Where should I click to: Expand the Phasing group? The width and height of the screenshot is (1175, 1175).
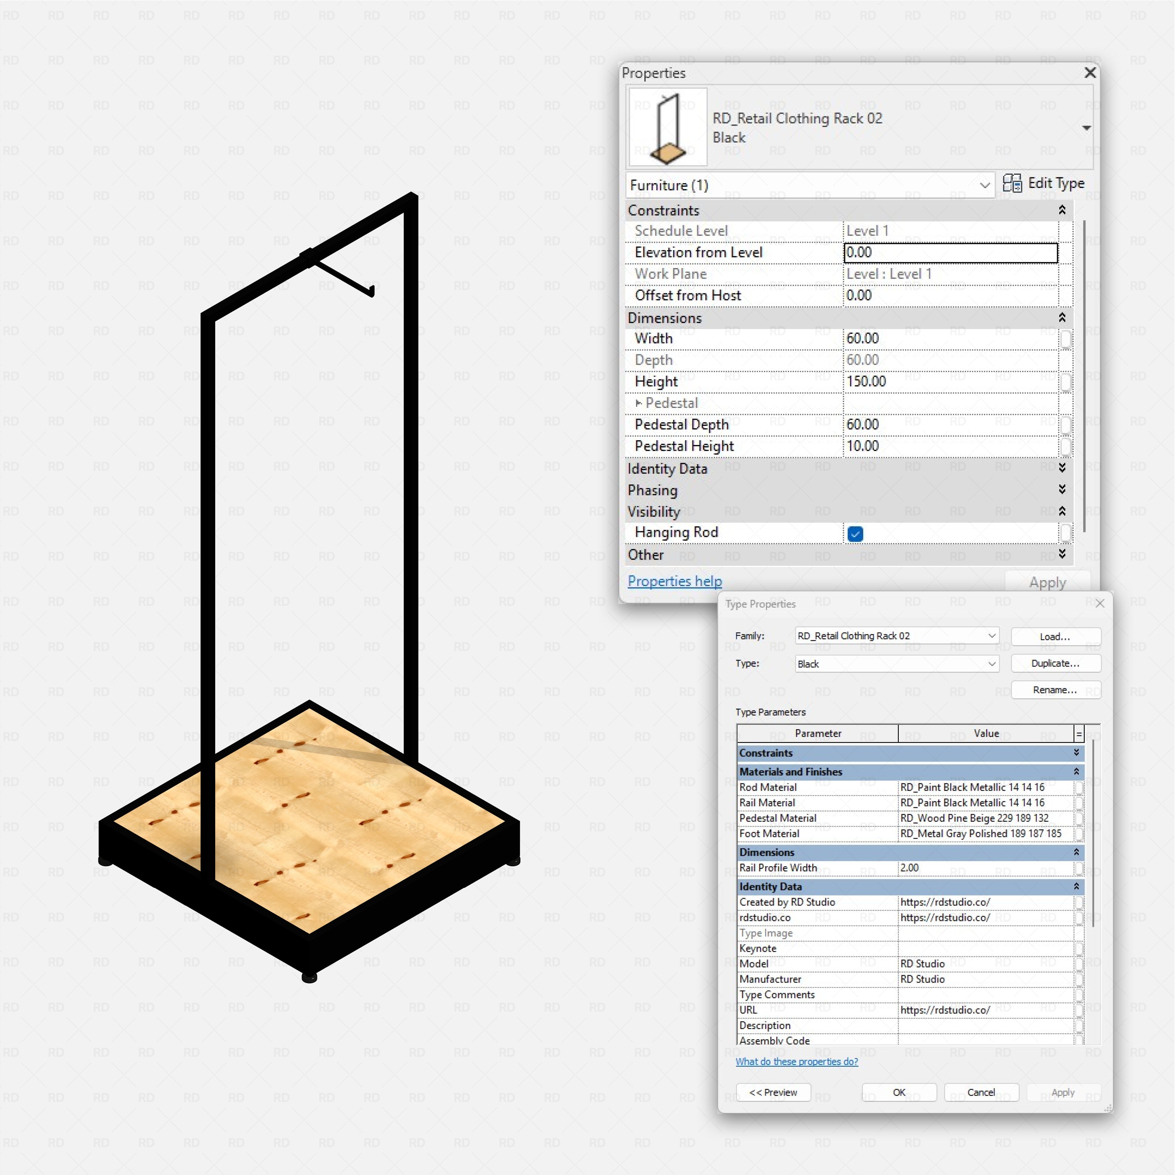pyautogui.click(x=1062, y=489)
